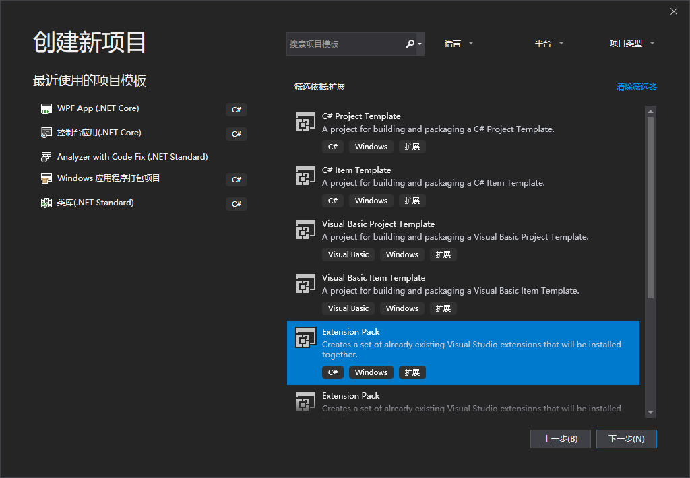Click the search magnifier in 搜索项目模板 box
The image size is (690, 478).
410,44
